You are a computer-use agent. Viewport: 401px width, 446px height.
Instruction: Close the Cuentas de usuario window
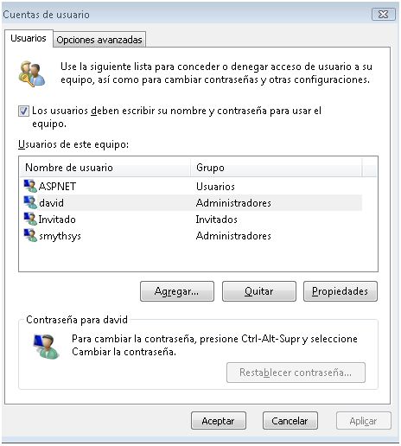coord(384,14)
